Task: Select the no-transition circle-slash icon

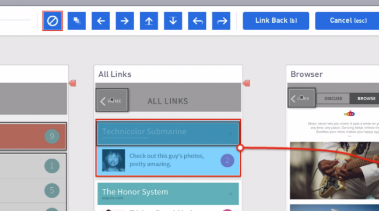Action: coord(52,21)
